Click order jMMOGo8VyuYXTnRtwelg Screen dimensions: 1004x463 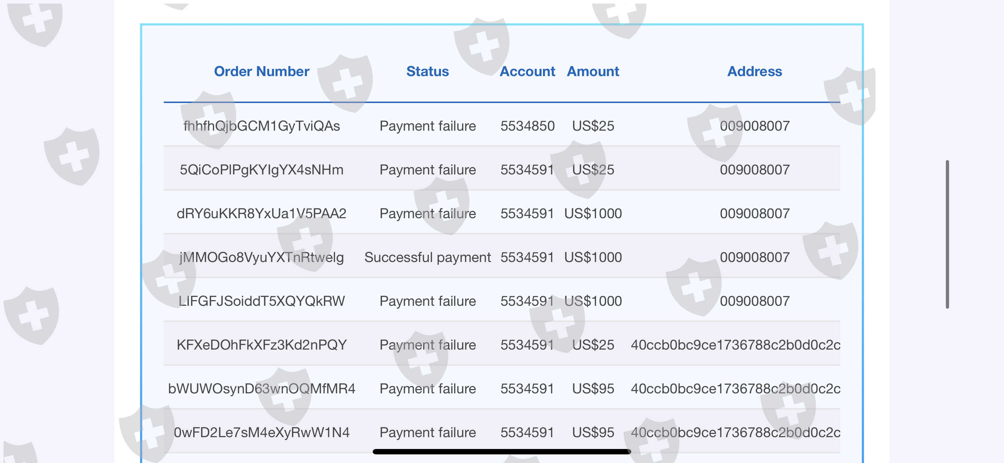click(x=261, y=257)
